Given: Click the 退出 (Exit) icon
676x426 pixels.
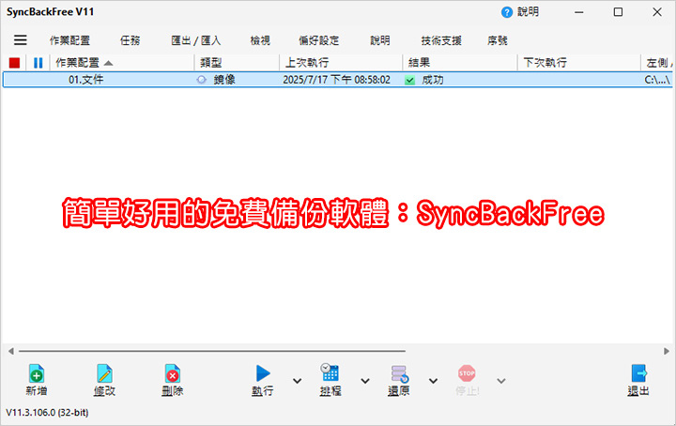Looking at the screenshot, I should 638,373.
